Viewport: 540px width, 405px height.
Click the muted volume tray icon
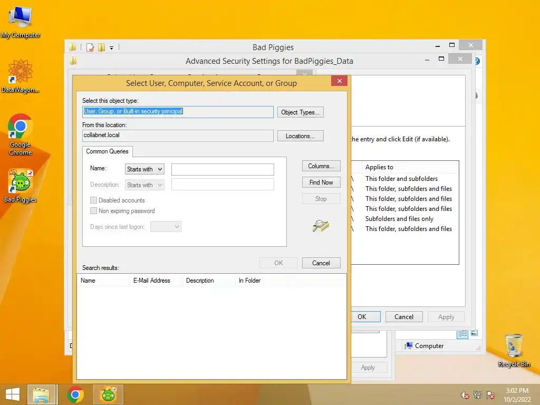pos(465,395)
